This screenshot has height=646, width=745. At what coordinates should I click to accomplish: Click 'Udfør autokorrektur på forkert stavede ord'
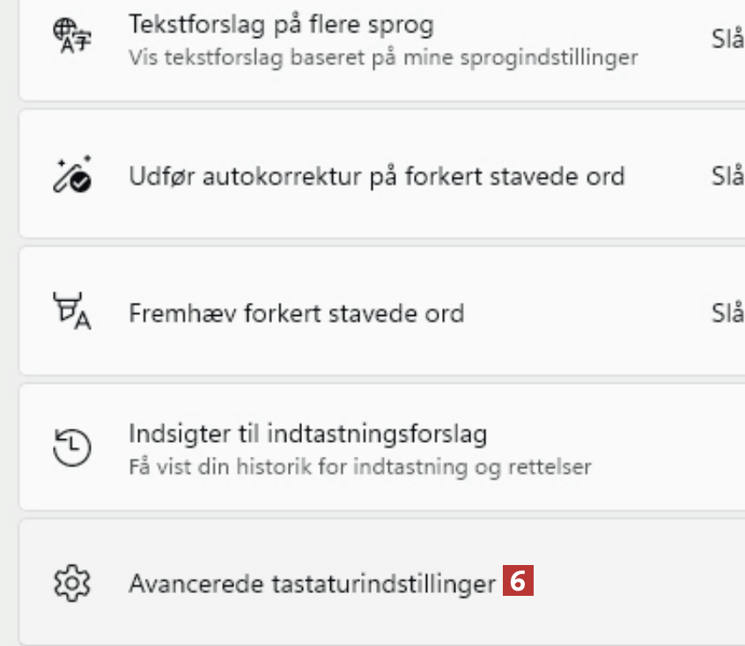(376, 176)
